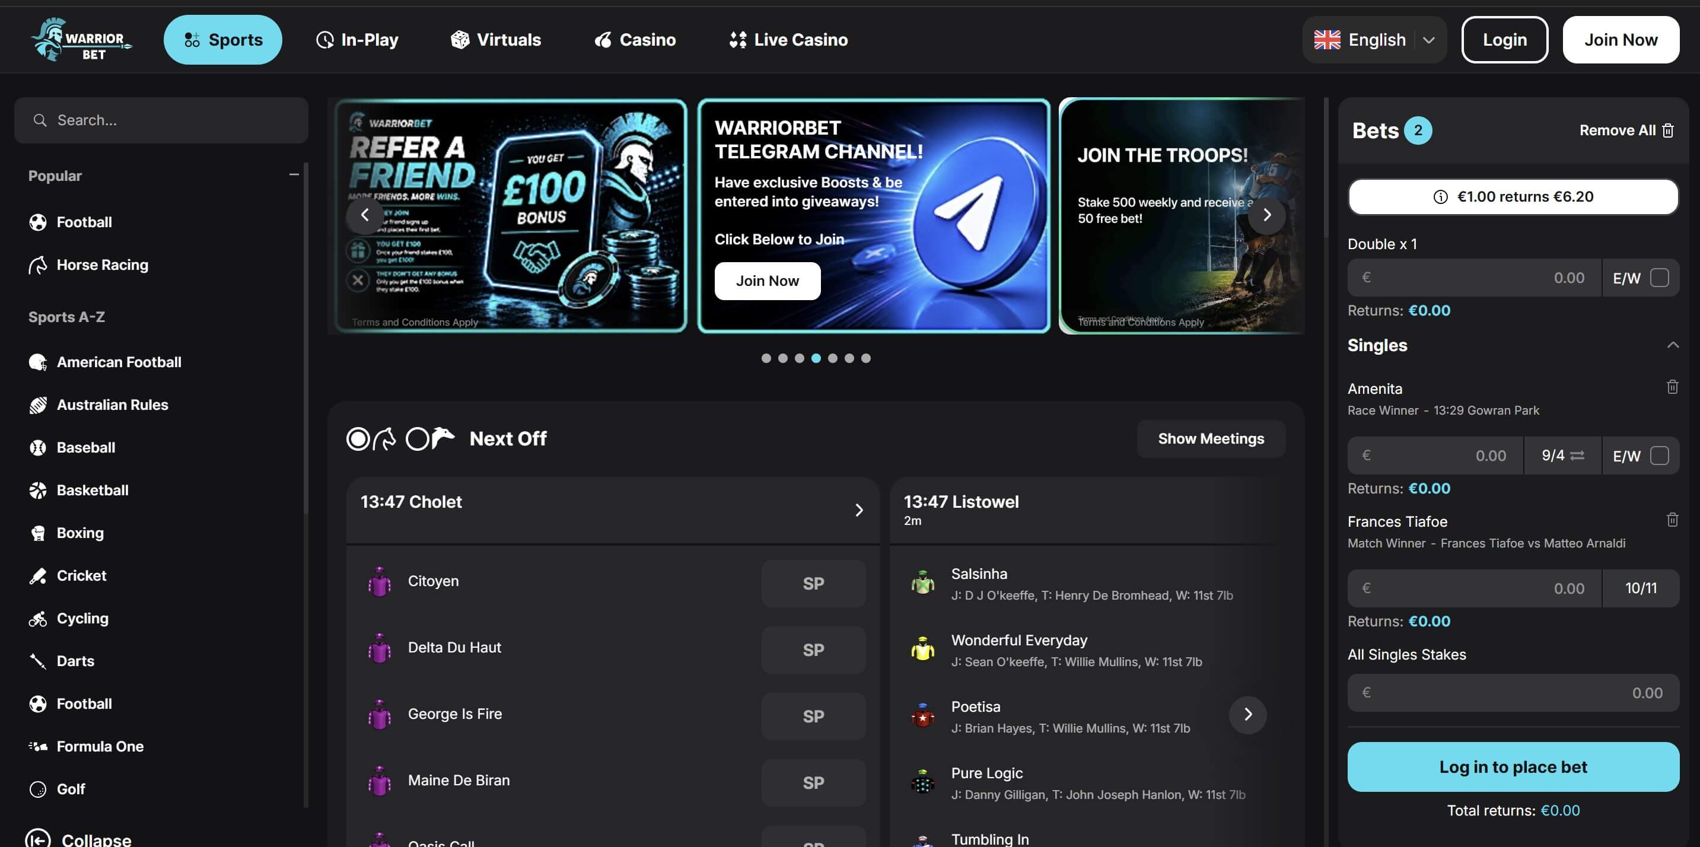The image size is (1700, 847).
Task: Open Baseball sport icon
Action: [x=37, y=447]
